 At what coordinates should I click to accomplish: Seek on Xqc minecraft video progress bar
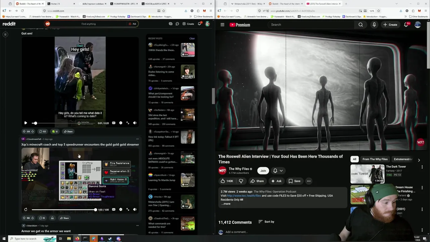(64, 210)
